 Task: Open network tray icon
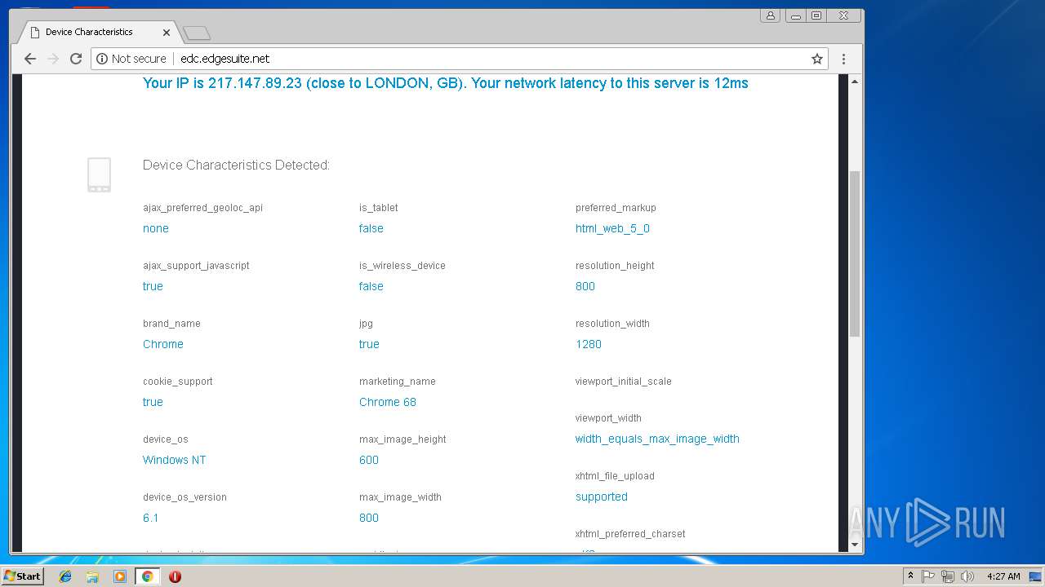tap(948, 576)
